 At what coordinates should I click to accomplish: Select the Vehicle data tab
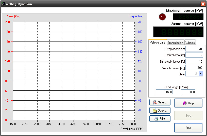click(157, 43)
